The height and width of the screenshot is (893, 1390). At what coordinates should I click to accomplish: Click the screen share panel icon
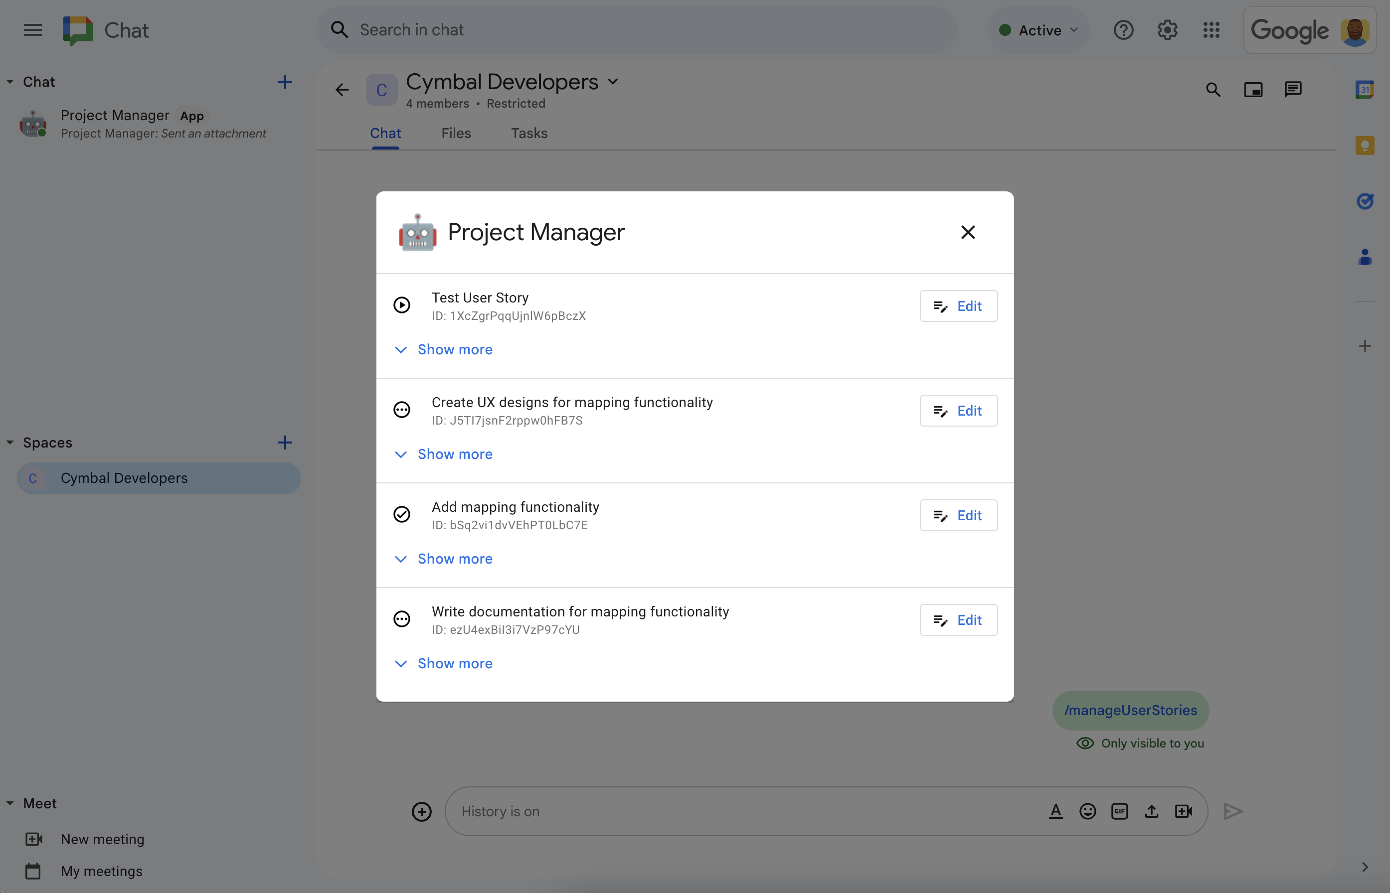1253,90
